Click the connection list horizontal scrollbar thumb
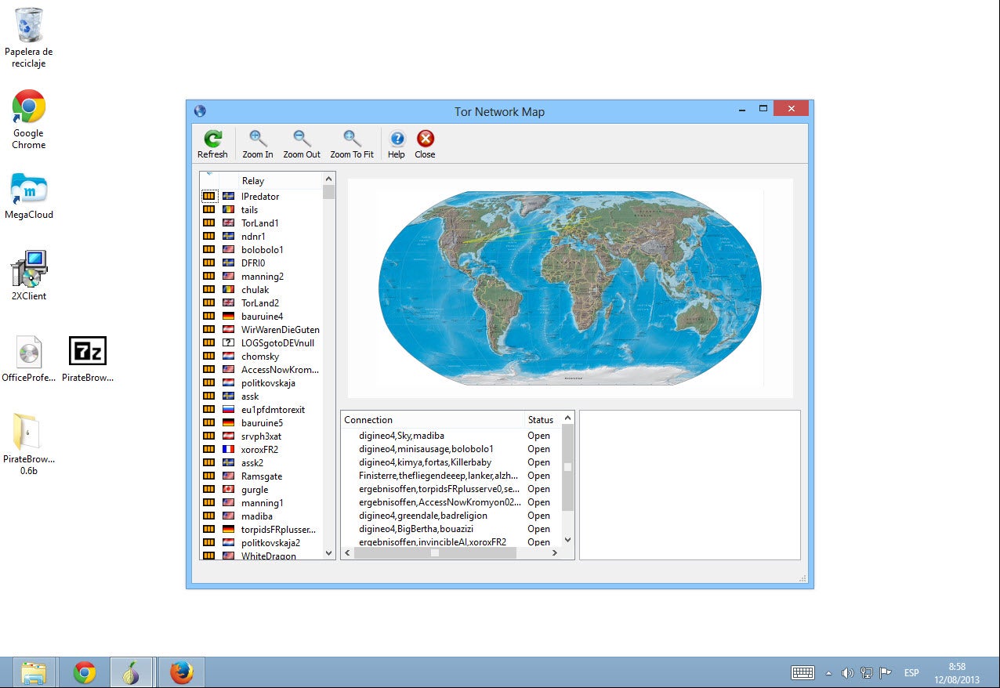The width and height of the screenshot is (1000, 688). pos(435,552)
